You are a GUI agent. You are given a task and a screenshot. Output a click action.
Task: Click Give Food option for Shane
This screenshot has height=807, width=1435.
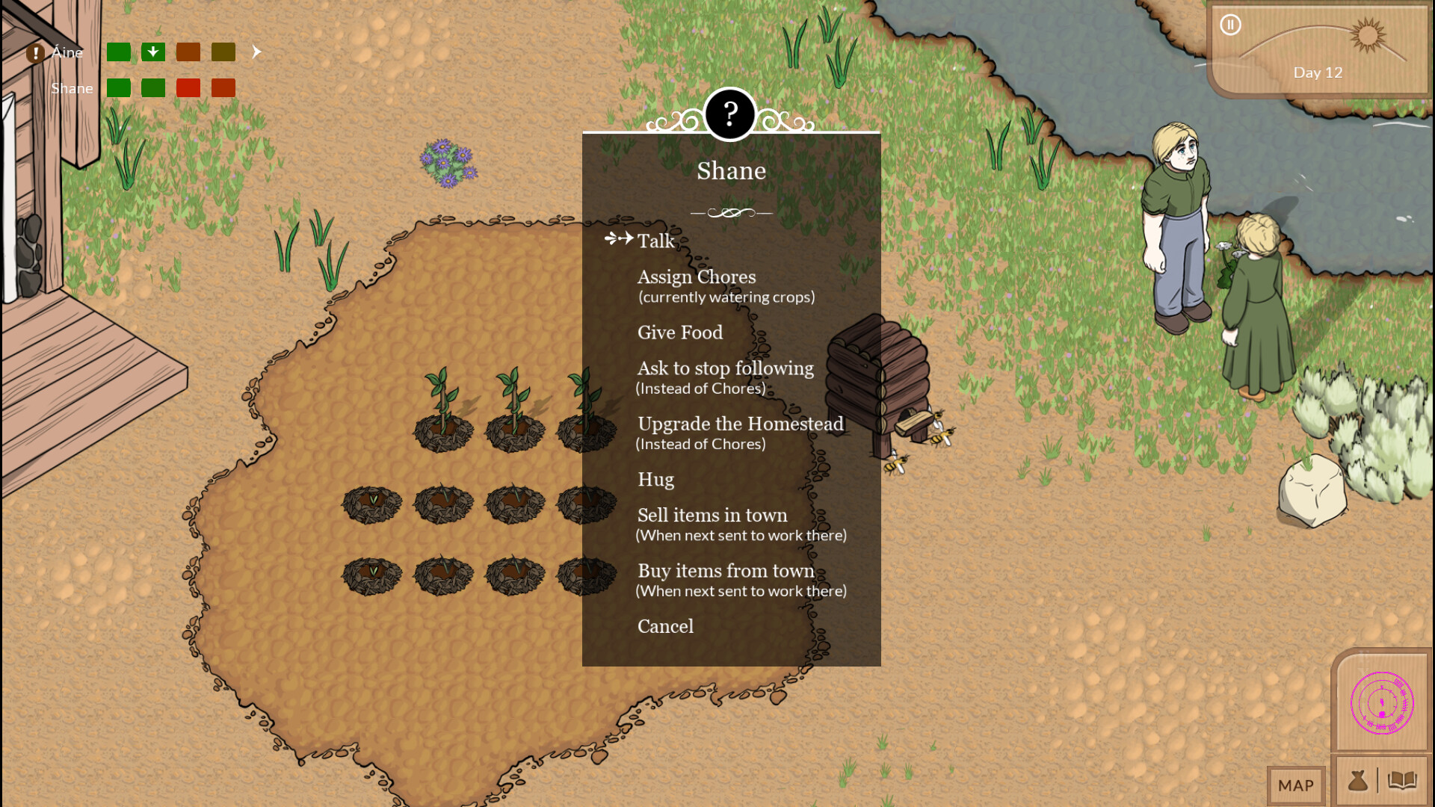pyautogui.click(x=680, y=331)
